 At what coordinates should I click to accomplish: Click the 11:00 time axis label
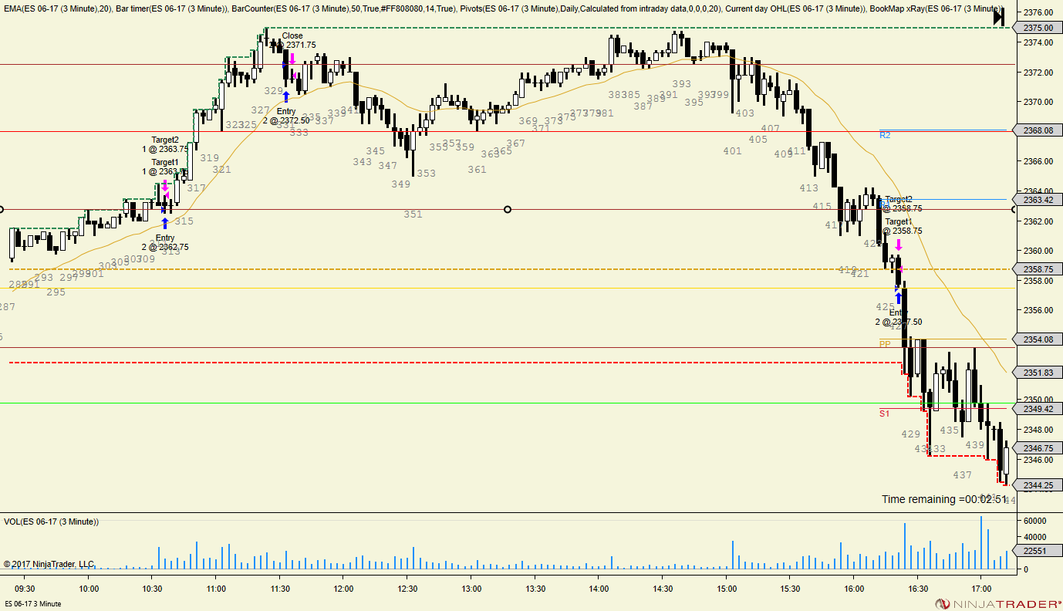[x=216, y=589]
